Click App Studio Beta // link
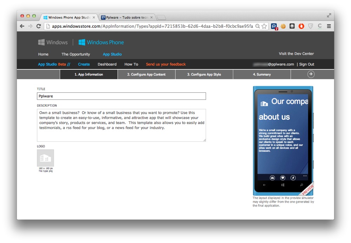351x243 pixels. [54, 64]
